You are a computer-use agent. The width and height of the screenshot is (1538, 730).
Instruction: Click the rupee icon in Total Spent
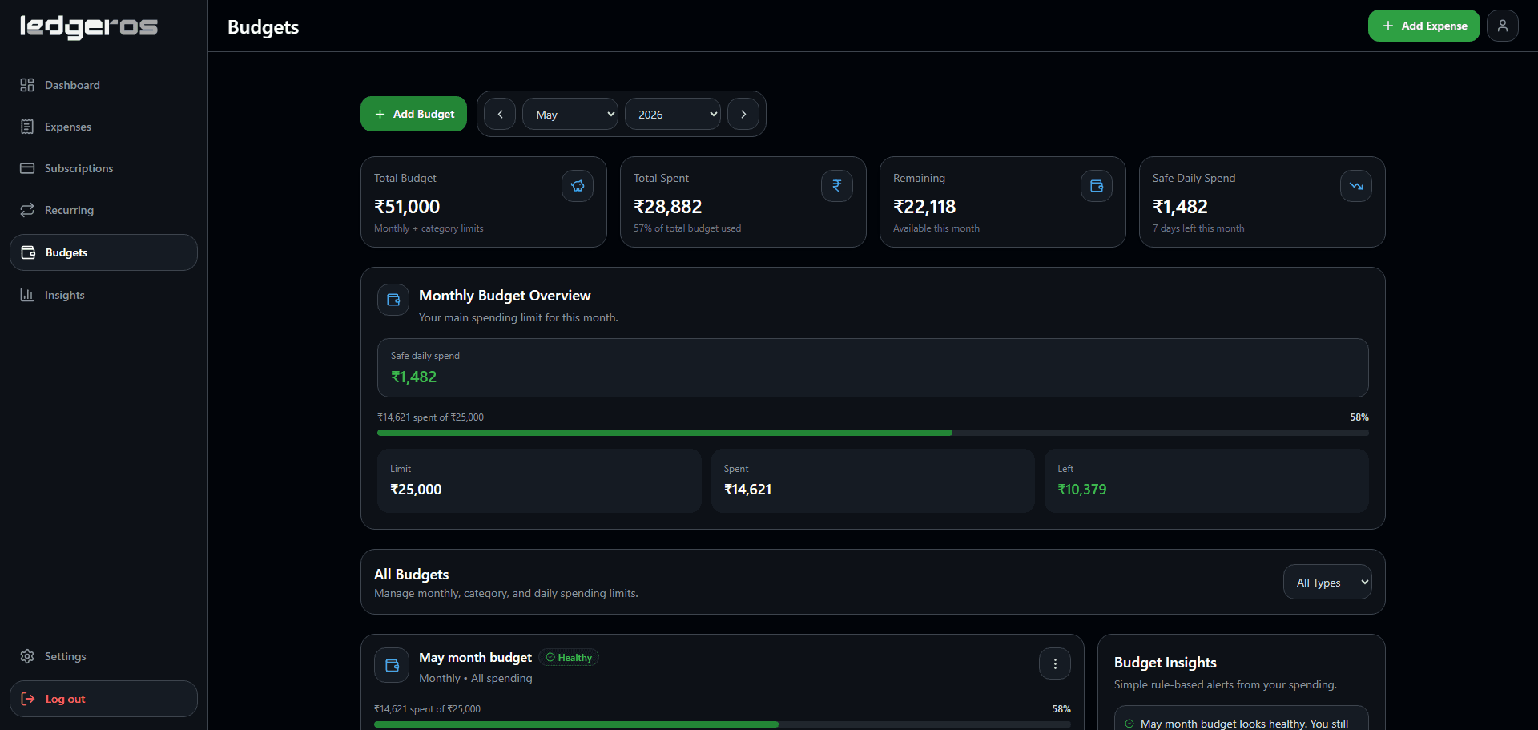(837, 186)
